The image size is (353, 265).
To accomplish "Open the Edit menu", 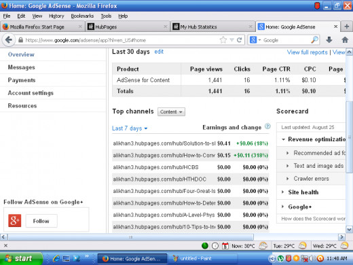I will pyautogui.click(x=21, y=16).
